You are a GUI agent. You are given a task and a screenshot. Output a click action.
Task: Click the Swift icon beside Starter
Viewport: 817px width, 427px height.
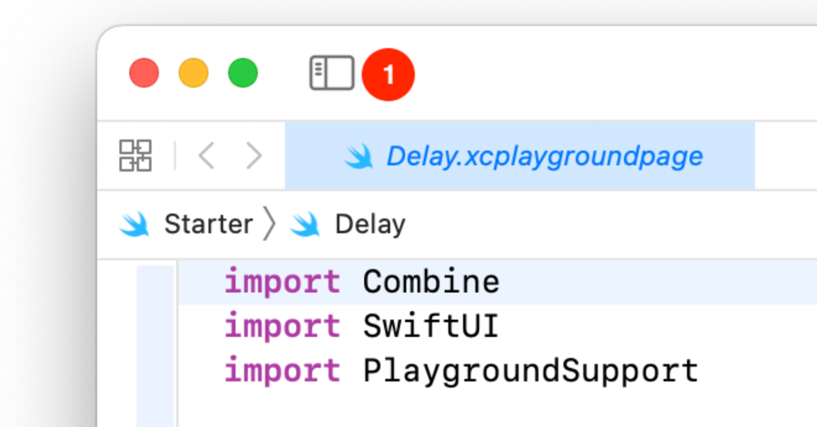pyautogui.click(x=134, y=224)
